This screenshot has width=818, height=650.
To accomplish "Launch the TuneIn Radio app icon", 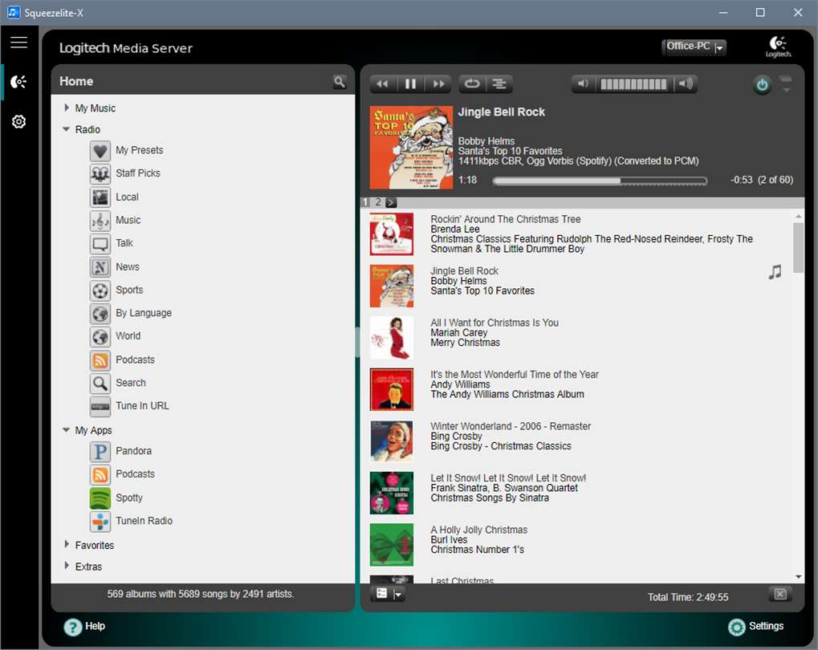I will [100, 521].
